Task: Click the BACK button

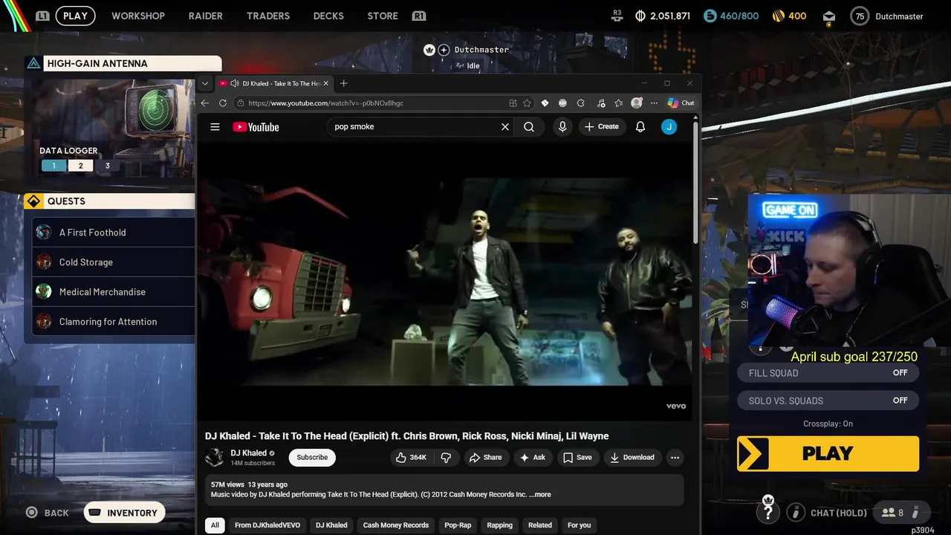Action: pos(48,513)
